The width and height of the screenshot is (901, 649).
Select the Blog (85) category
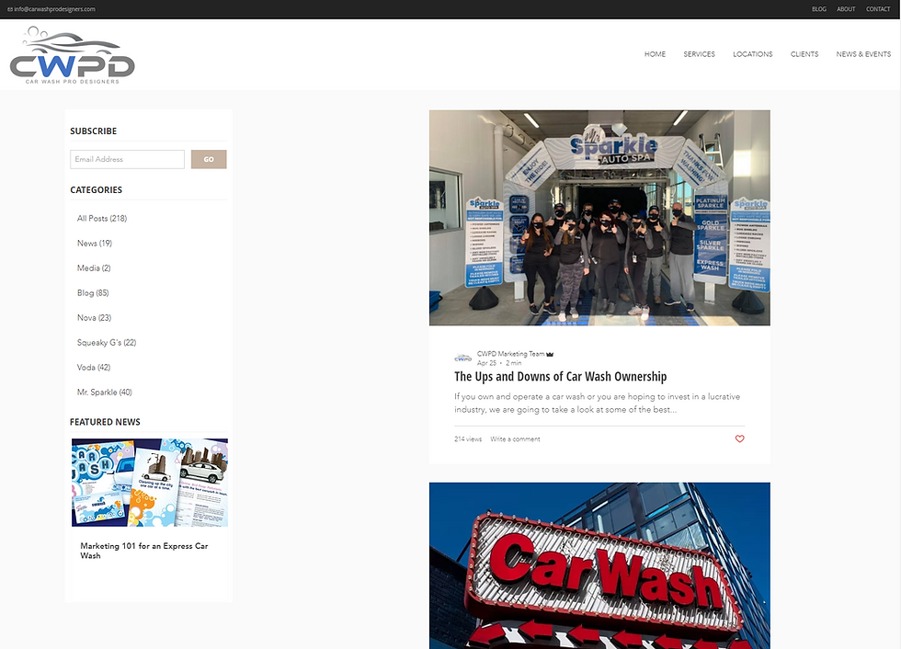93,292
